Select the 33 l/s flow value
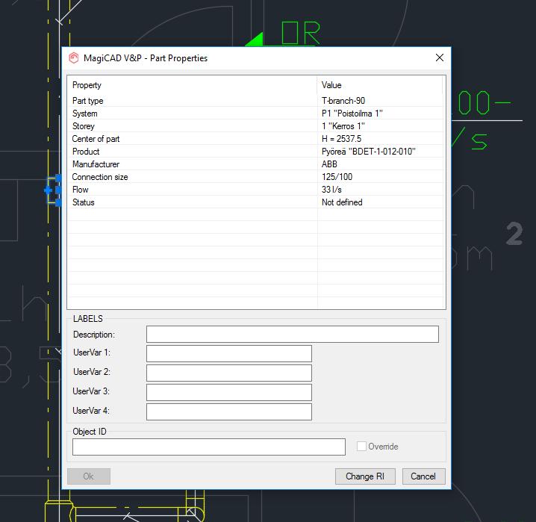Image resolution: width=536 pixels, height=522 pixels. [331, 190]
